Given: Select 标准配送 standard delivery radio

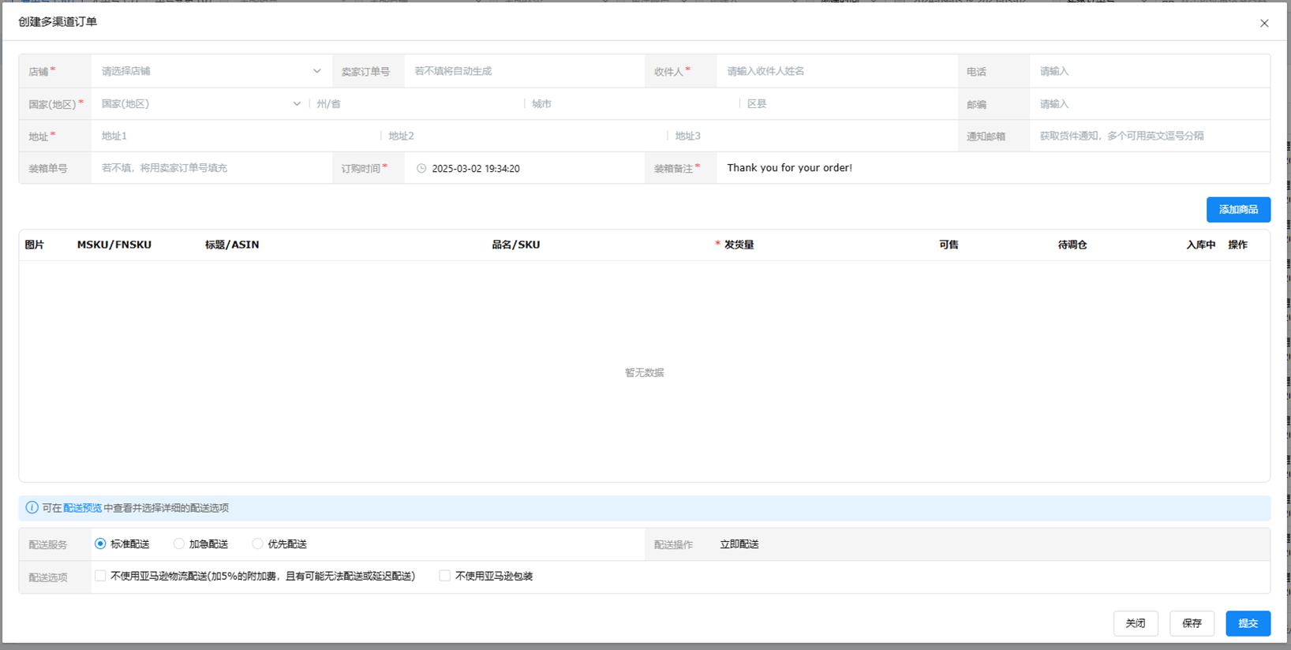Looking at the screenshot, I should [100, 544].
